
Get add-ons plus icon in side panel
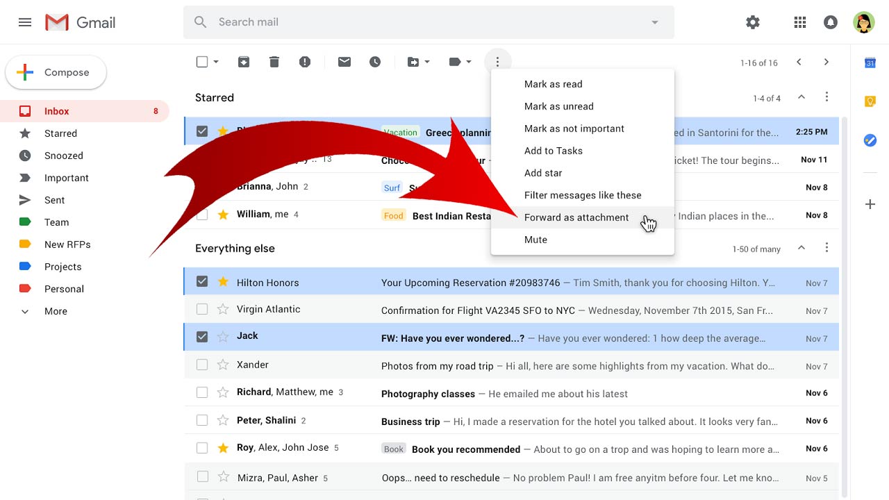[870, 204]
